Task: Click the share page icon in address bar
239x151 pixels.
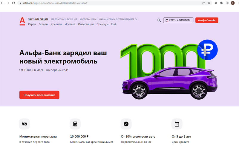Action: 203,3
